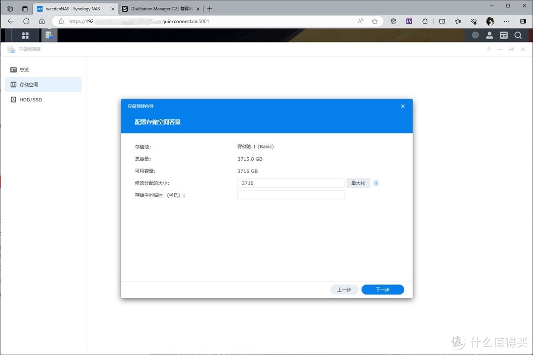Maximize the Storage Manager window

pyautogui.click(x=511, y=50)
